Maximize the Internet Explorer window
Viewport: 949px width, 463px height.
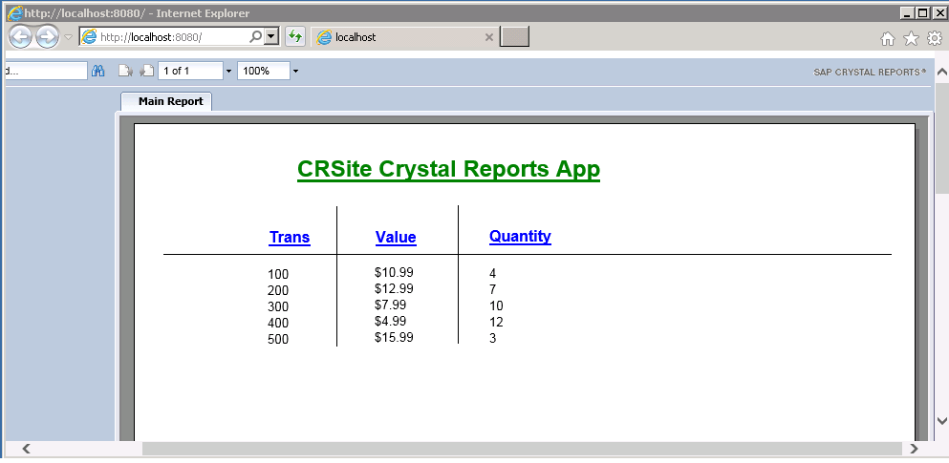click(x=922, y=12)
